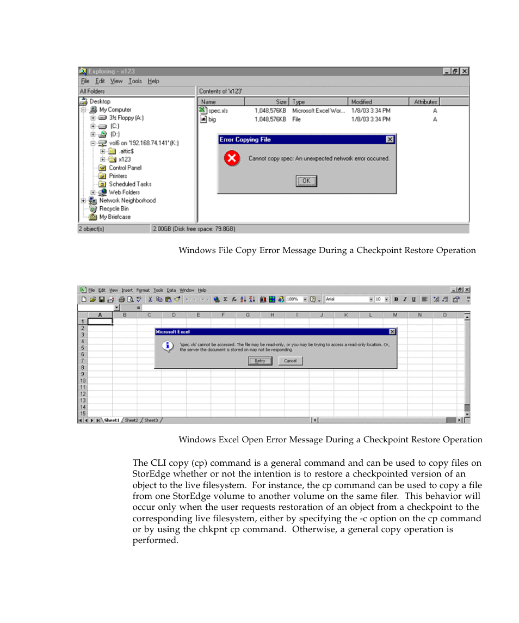Open Print Preview from Excel toolbar
This screenshot has width=519, height=623.
tap(131, 300)
